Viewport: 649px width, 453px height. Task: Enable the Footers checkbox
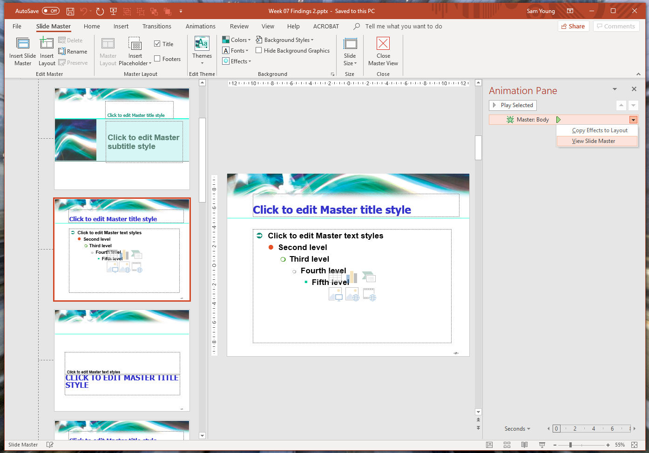(157, 58)
